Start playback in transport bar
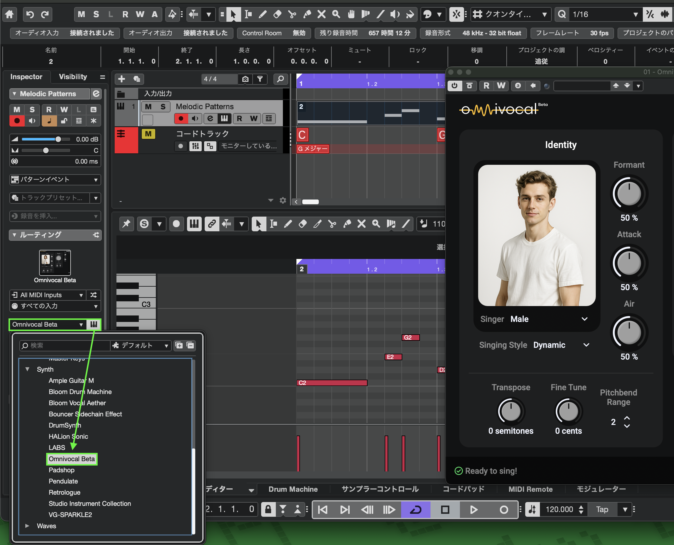The height and width of the screenshot is (545, 674). (474, 509)
